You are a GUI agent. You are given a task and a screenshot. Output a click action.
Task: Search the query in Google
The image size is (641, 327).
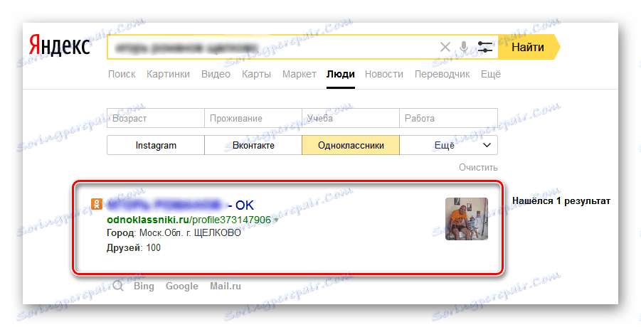[x=182, y=286]
